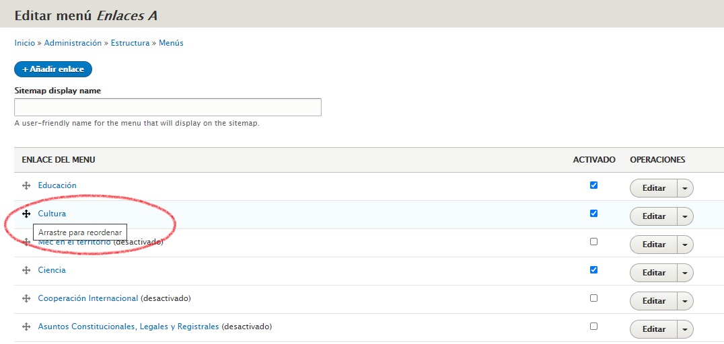Expand operations dropdown arrow for Educación
Image resolution: width=724 pixels, height=344 pixels.
(x=685, y=189)
